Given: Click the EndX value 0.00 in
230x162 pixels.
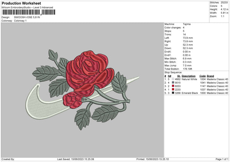Looking at the screenshot, I should 187,52.
